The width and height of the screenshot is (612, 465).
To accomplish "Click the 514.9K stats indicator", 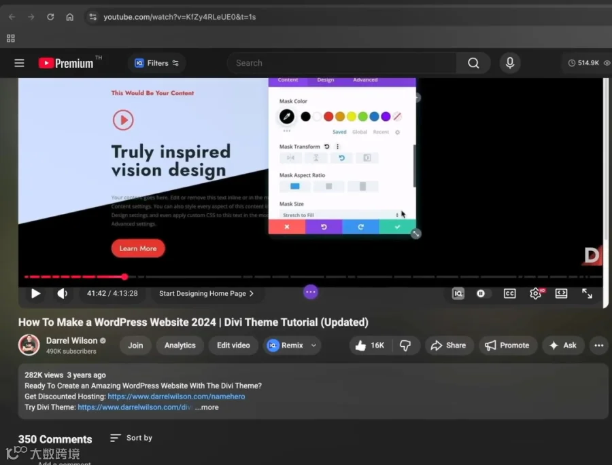I will click(588, 63).
